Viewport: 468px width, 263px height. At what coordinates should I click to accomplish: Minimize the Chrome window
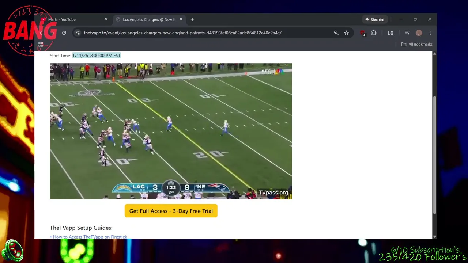point(401,19)
